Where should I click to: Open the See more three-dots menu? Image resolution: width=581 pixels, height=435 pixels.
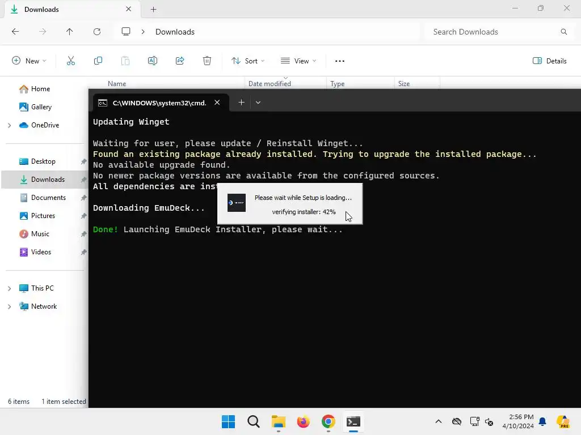pos(340,61)
